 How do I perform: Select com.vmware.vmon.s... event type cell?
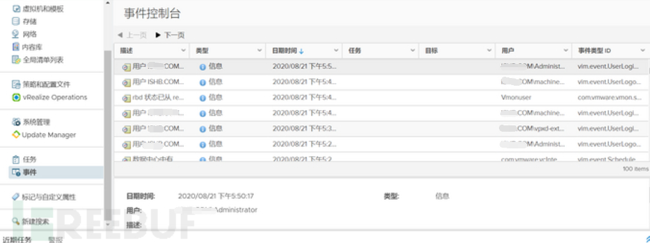609,97
